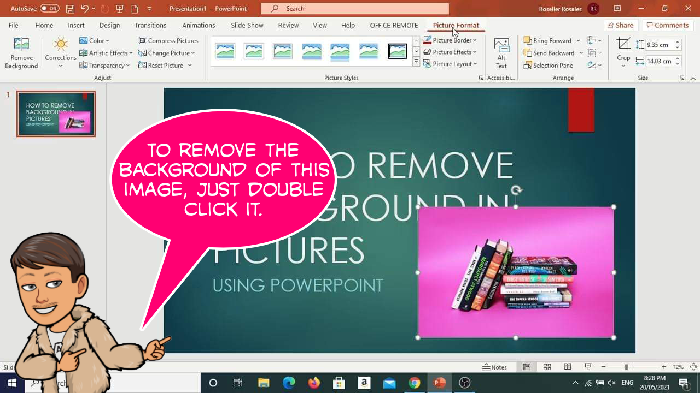Collapse the ribbon with the chevron
The width and height of the screenshot is (700, 393).
point(693,78)
